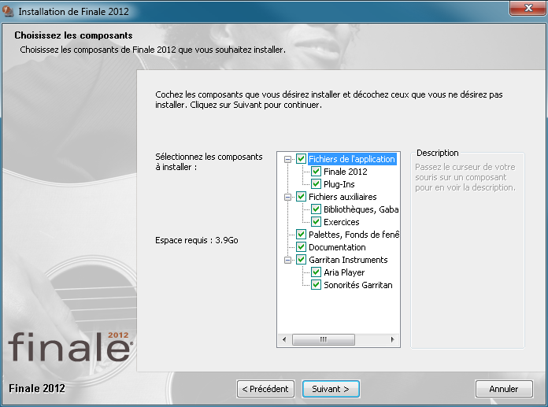Uncheck the Finale 2012 component checkbox
548x407 pixels.
click(316, 172)
